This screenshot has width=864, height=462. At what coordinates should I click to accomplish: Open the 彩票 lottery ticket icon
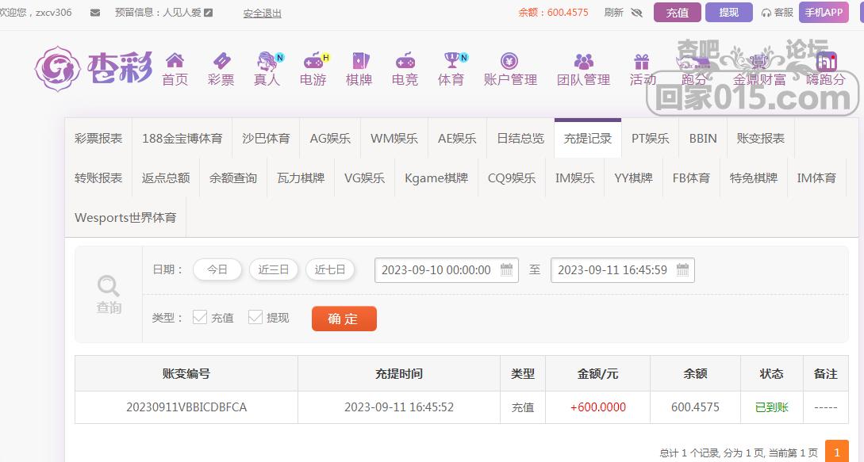coord(221,60)
